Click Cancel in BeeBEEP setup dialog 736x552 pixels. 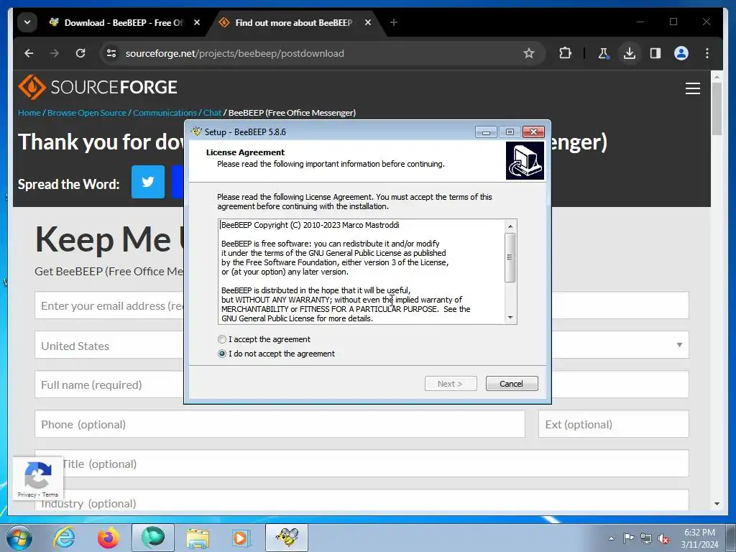coord(512,384)
